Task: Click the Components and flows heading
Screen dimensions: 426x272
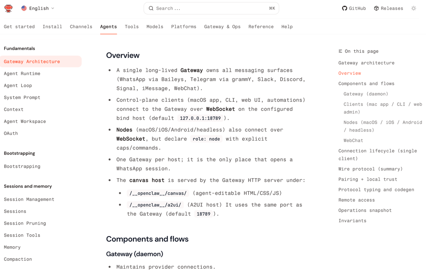Action: point(147,239)
